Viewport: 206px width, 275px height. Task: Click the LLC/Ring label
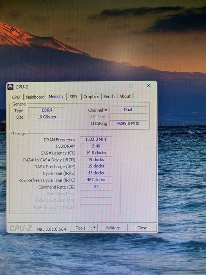(x=99, y=123)
